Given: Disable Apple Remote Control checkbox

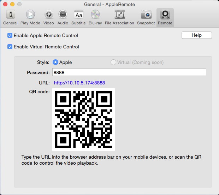Looking at the screenshot, I should (10, 35).
